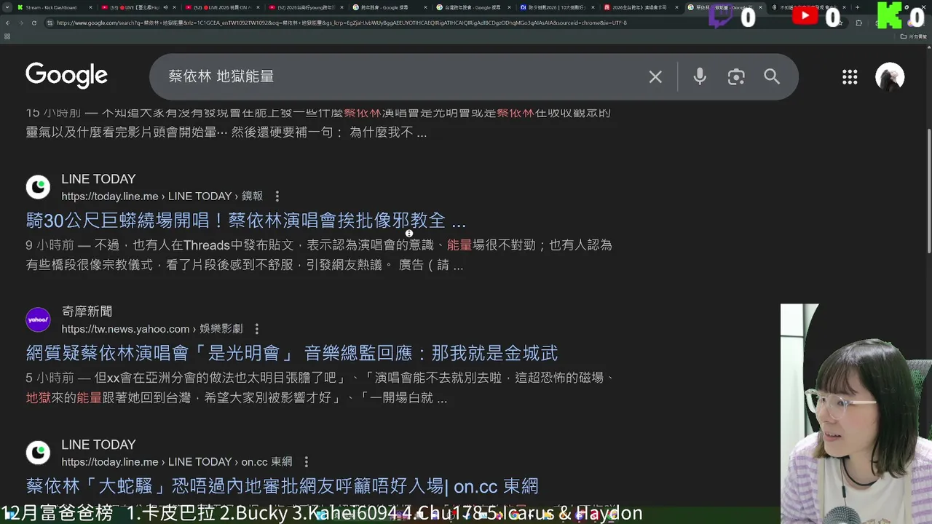
Task: Mute audio icon on the (53) LIVE tab
Action: [166, 7]
